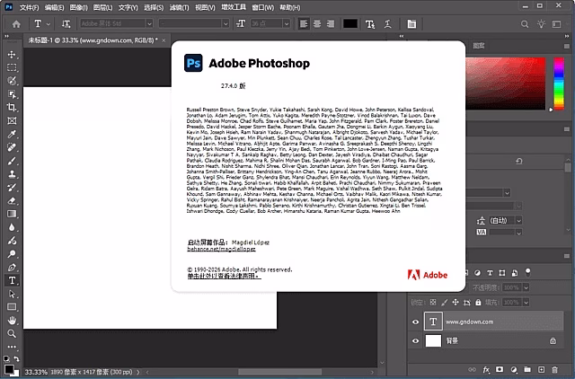The height and width of the screenshot is (379, 575).
Task: Toggle left align text
Action: point(304,24)
